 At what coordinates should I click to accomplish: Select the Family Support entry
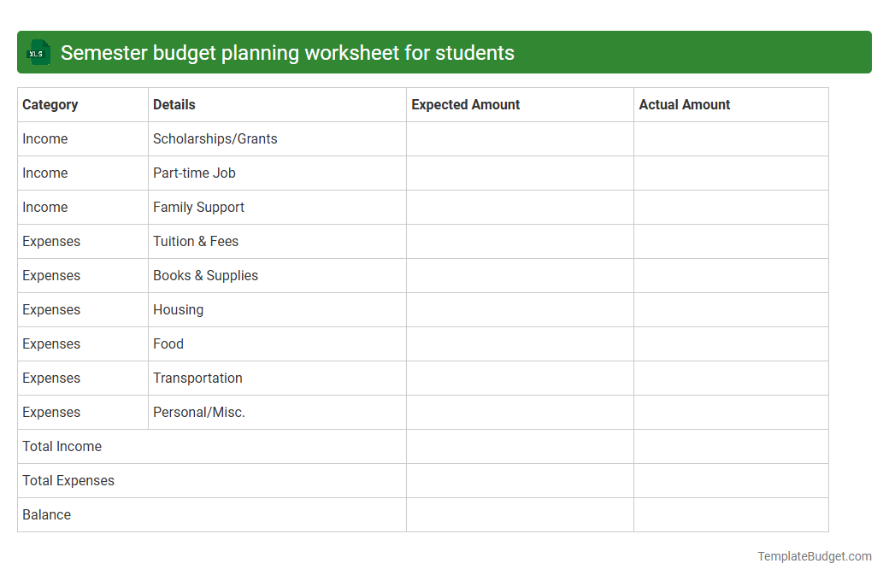pyautogui.click(x=198, y=207)
